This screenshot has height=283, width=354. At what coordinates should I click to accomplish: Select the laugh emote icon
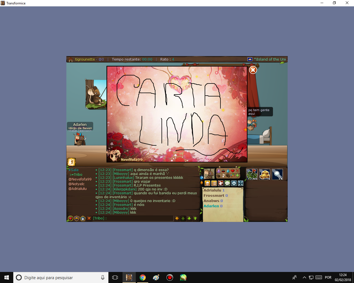223,171
